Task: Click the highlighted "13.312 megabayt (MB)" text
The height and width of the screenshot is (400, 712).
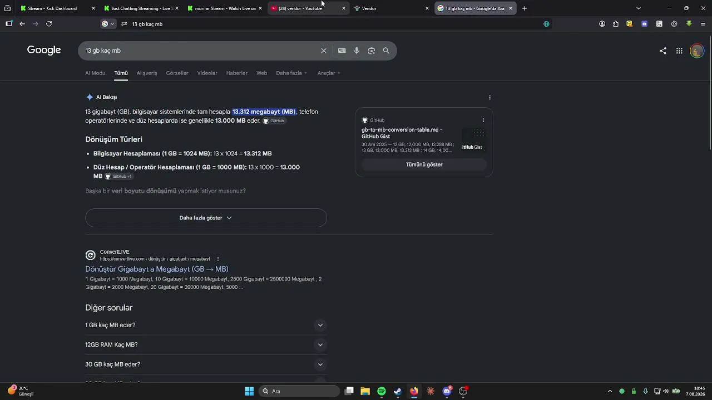Action: [x=264, y=112]
